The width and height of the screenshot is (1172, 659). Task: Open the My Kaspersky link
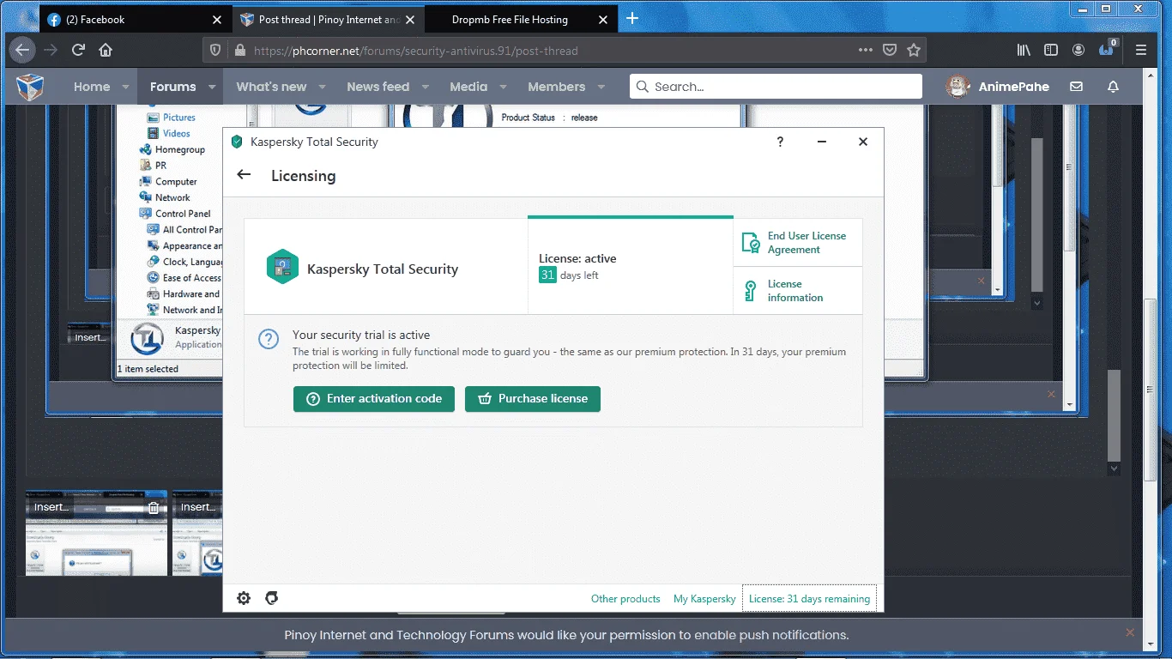(x=704, y=599)
